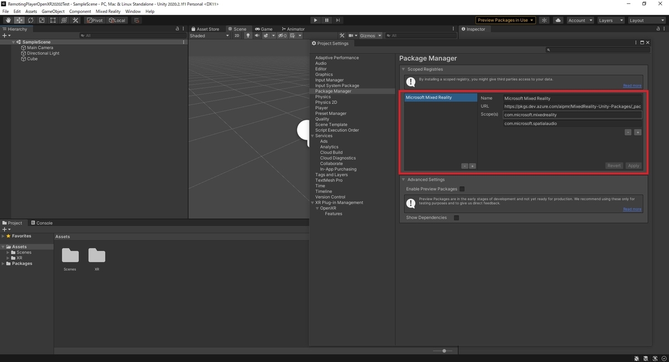This screenshot has height=362, width=669.
Task: Open the Mixed Reality menu
Action: coord(108,11)
